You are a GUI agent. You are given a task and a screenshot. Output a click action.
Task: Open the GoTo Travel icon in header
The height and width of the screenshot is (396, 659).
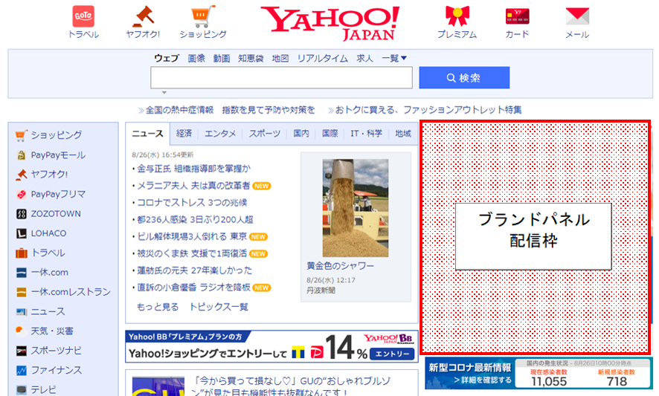[83, 16]
